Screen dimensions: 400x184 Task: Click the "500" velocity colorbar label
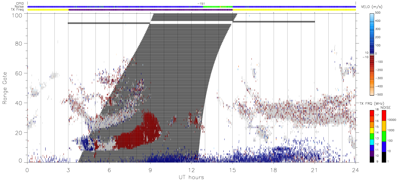(379, 13)
